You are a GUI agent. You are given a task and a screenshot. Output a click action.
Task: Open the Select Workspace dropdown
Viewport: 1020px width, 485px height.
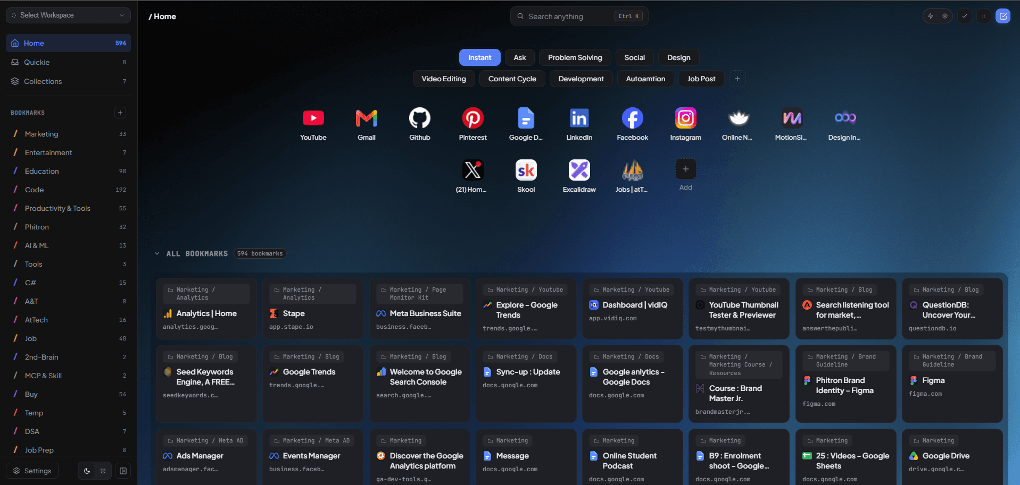click(68, 15)
